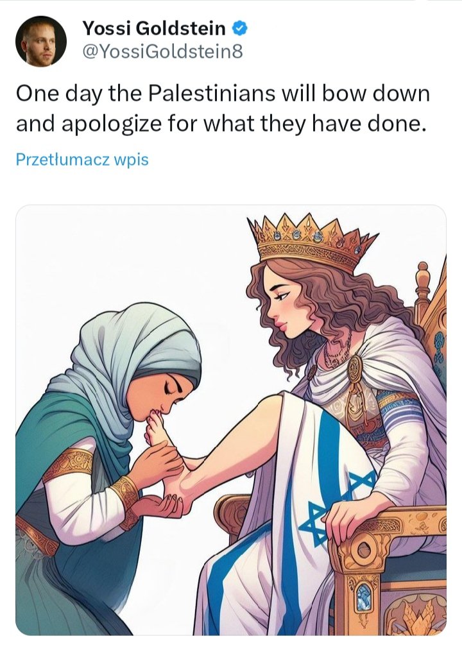This screenshot has height=650, width=462.
Task: Click the blue verified checkmark badge
Action: (x=239, y=28)
